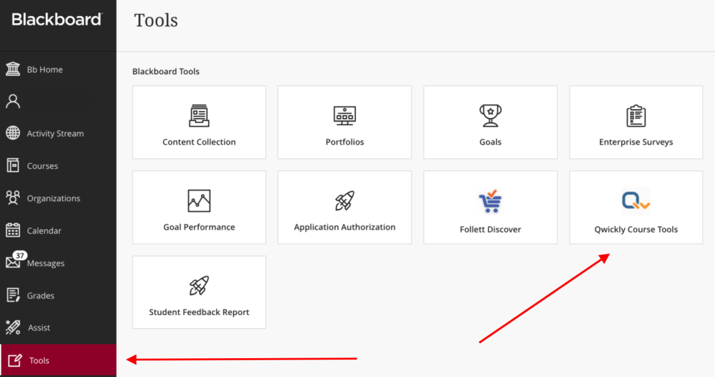Go to Activity Stream

click(55, 133)
